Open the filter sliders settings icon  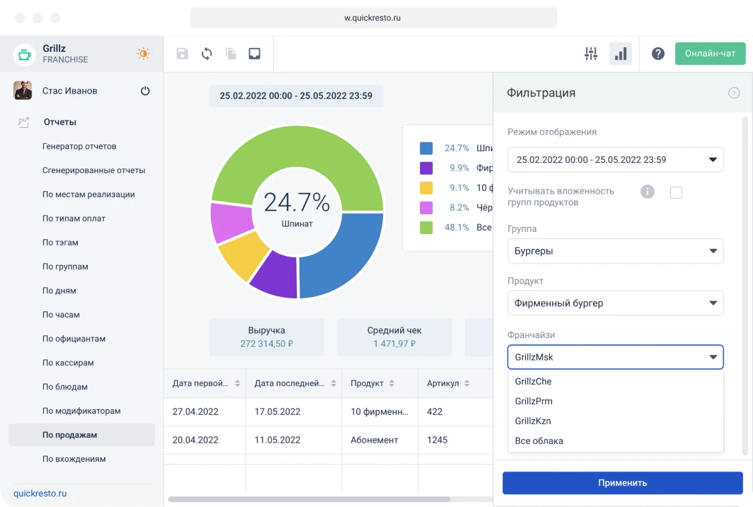pos(591,54)
